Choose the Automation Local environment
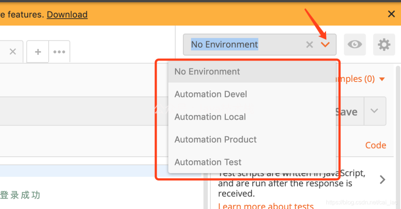The image size is (401, 209). click(x=252, y=117)
